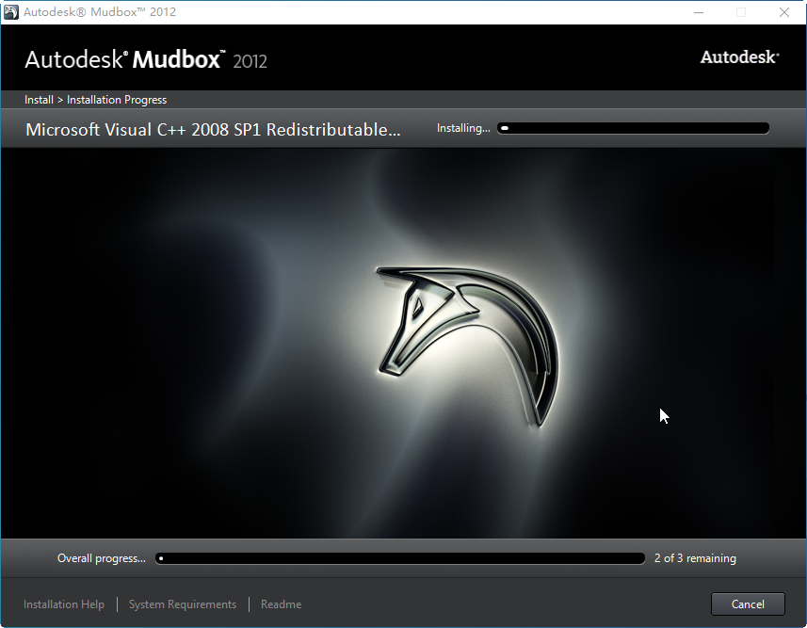
Task: Open the Readme link
Action: pos(281,604)
